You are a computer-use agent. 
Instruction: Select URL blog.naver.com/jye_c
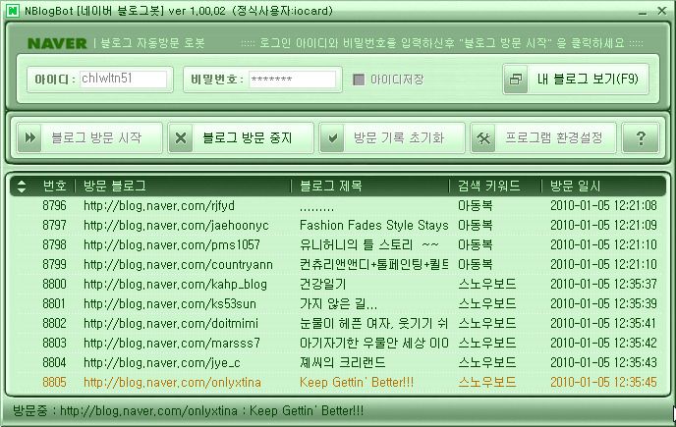(162, 363)
